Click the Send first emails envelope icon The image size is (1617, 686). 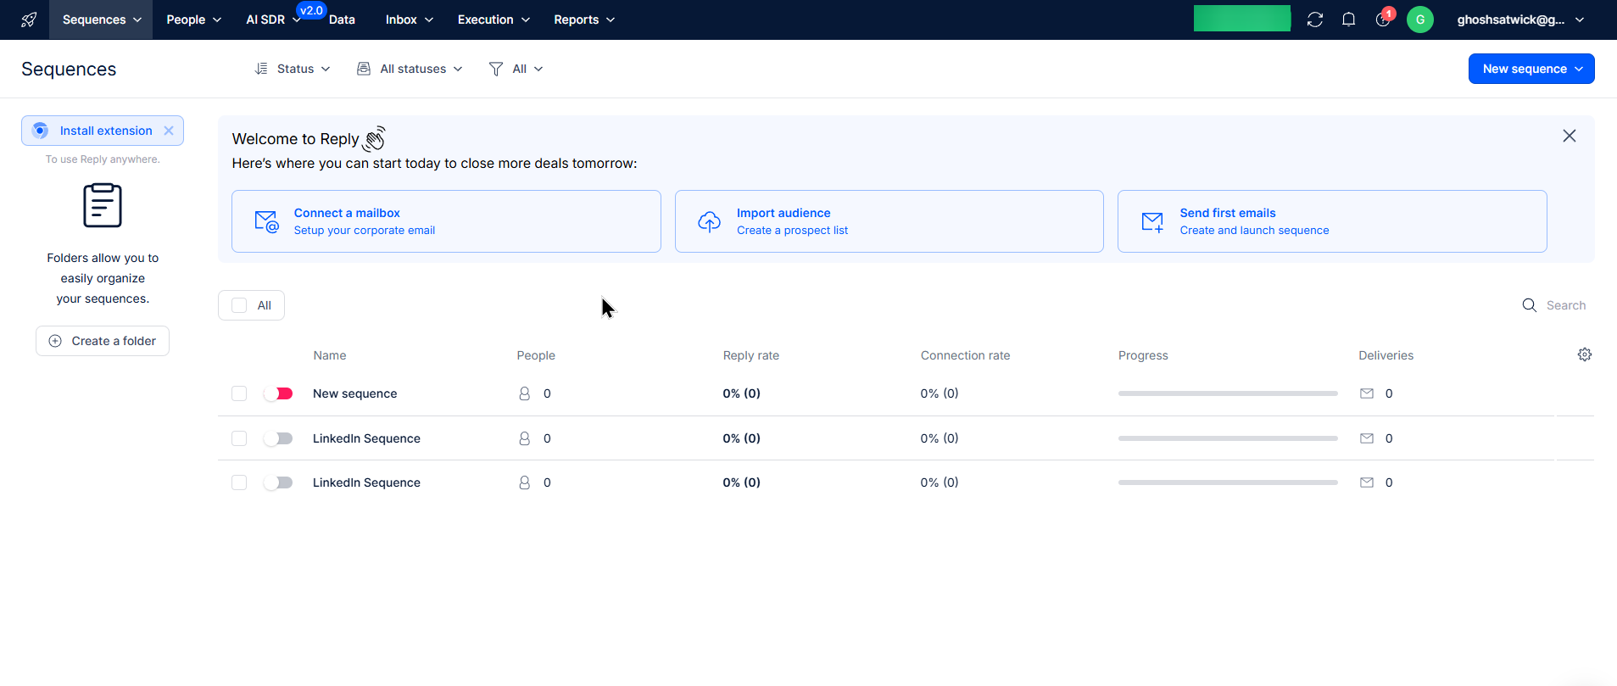click(x=1152, y=221)
